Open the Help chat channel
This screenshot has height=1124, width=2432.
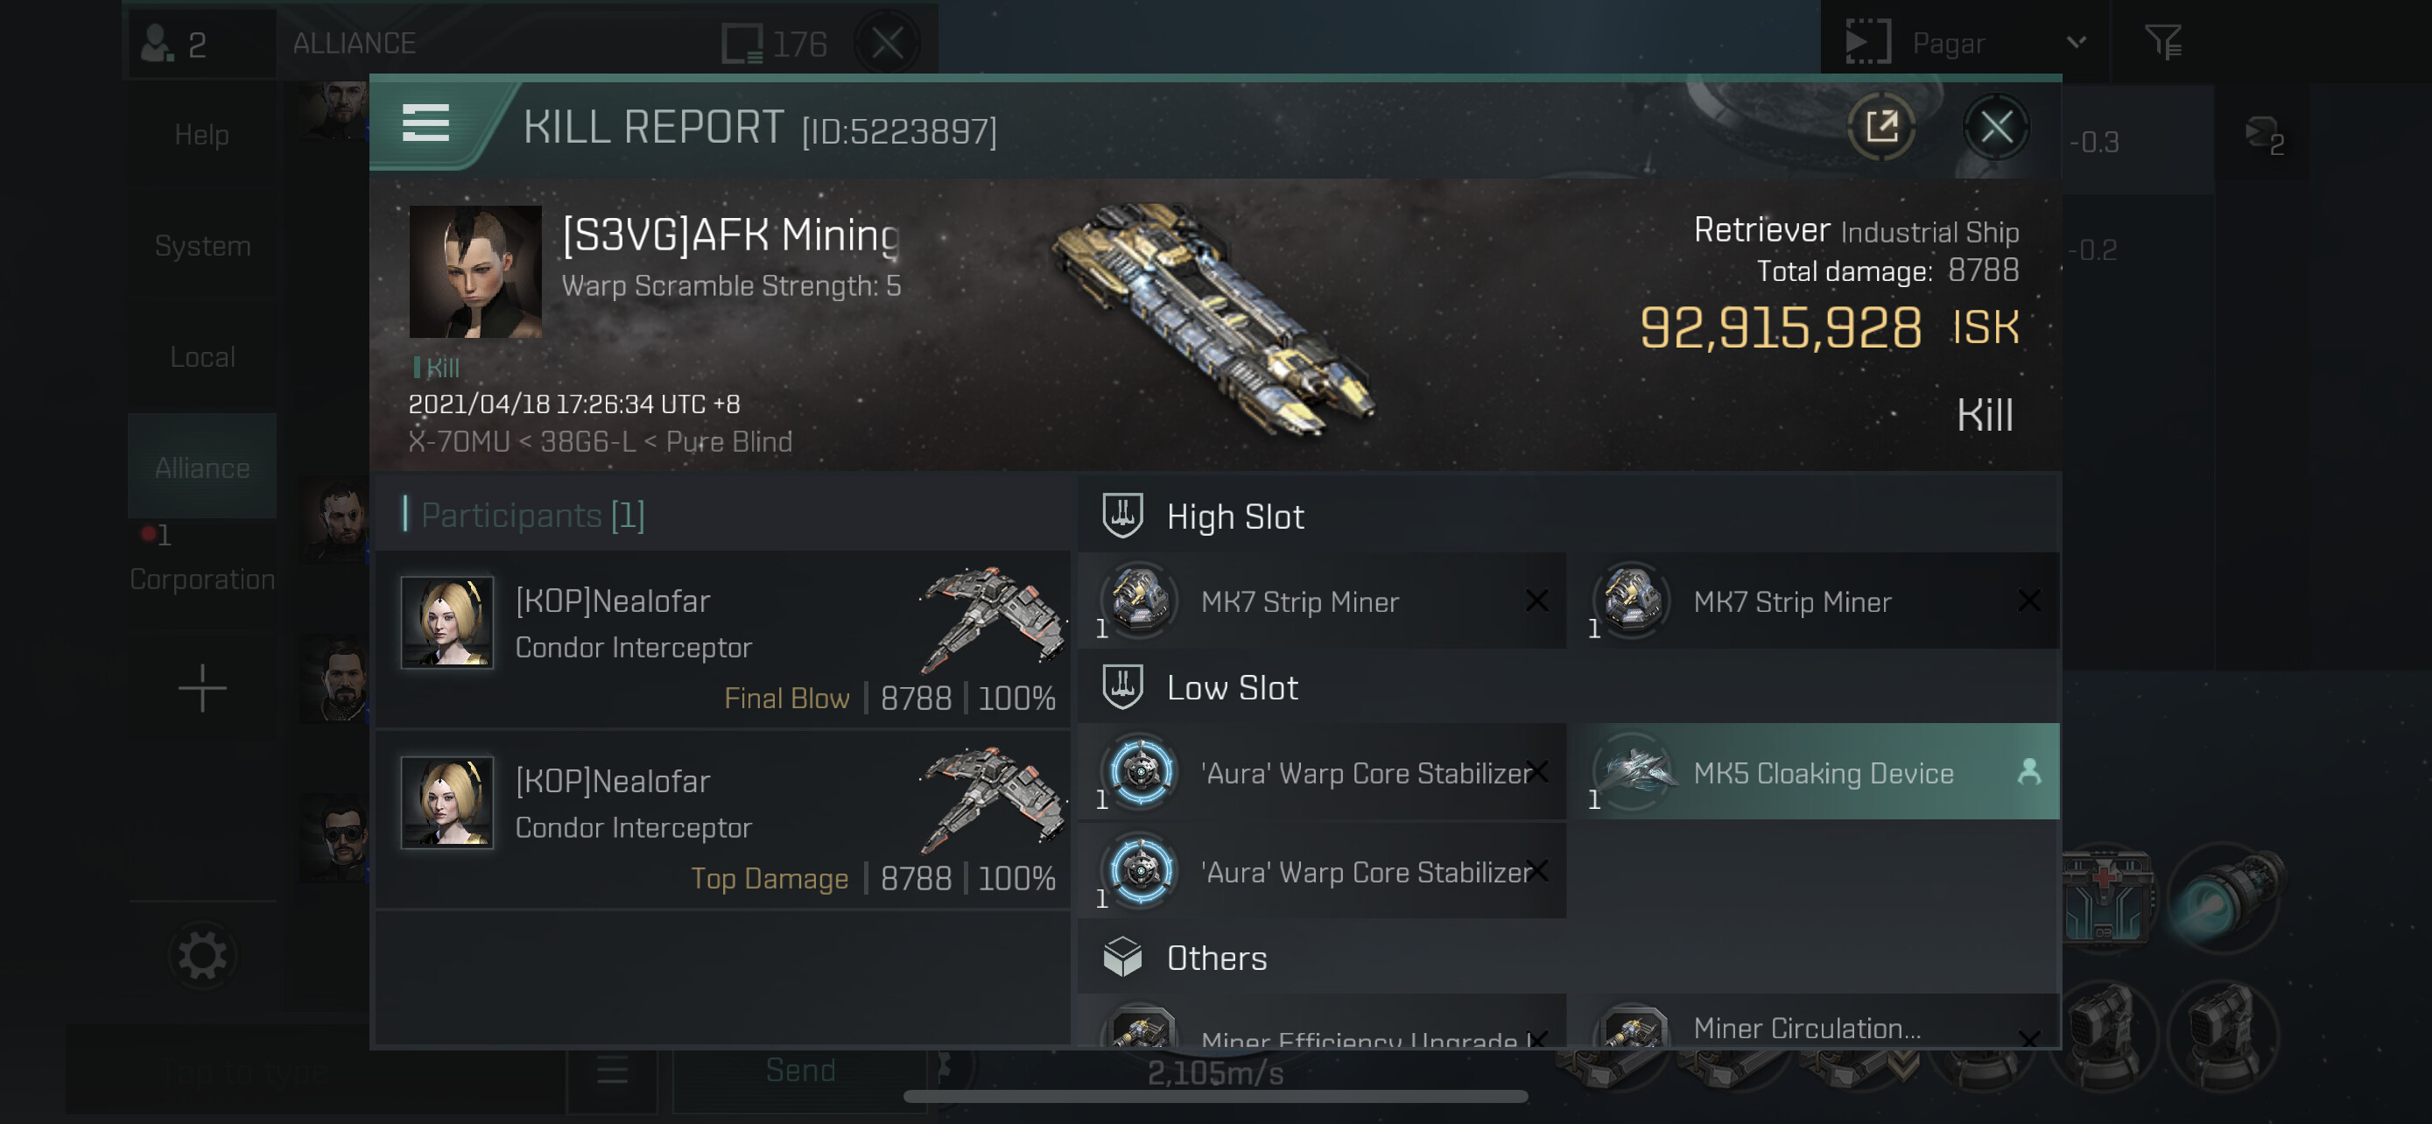[x=202, y=134]
